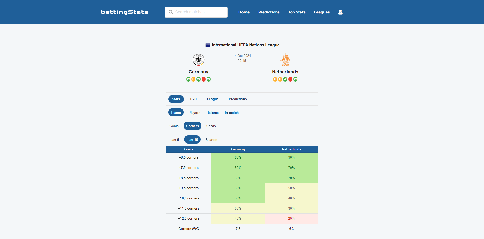This screenshot has width=484, height=239.
Task: Click Netherlands' third form badge W
Action: pyautogui.click(x=285, y=79)
